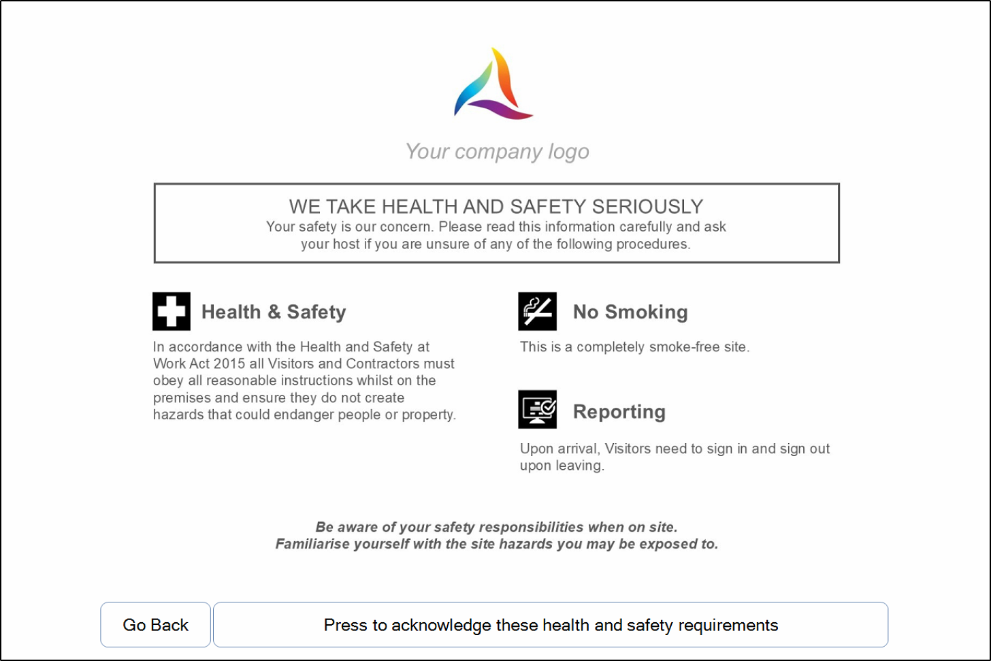Viewport: 991px width, 661px height.
Task: Click 'WE TAKE HEALTH AND SAFETY SERIOUSLY' banner title
Action: coord(496,206)
